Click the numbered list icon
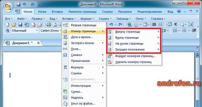Viewport: 202px width, 107px height. pos(175,31)
